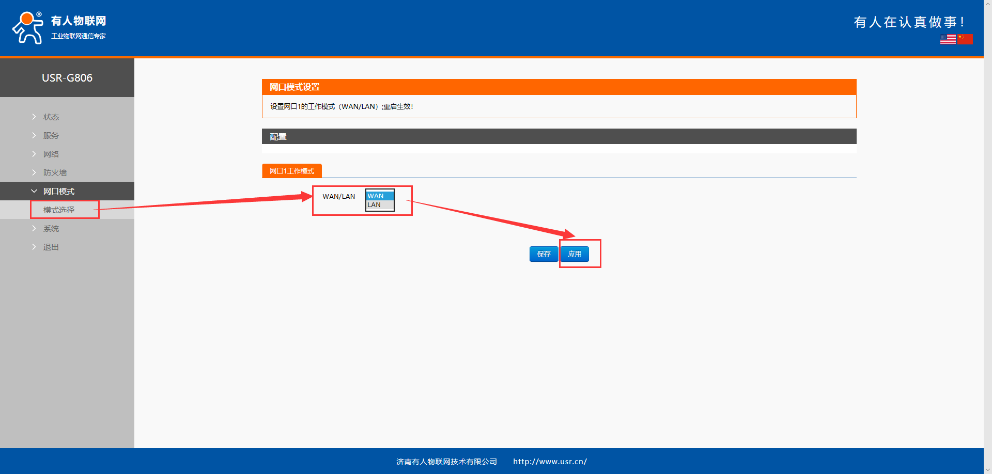Click the 有人物联网 brand name text
The width and height of the screenshot is (992, 474).
coord(79,21)
